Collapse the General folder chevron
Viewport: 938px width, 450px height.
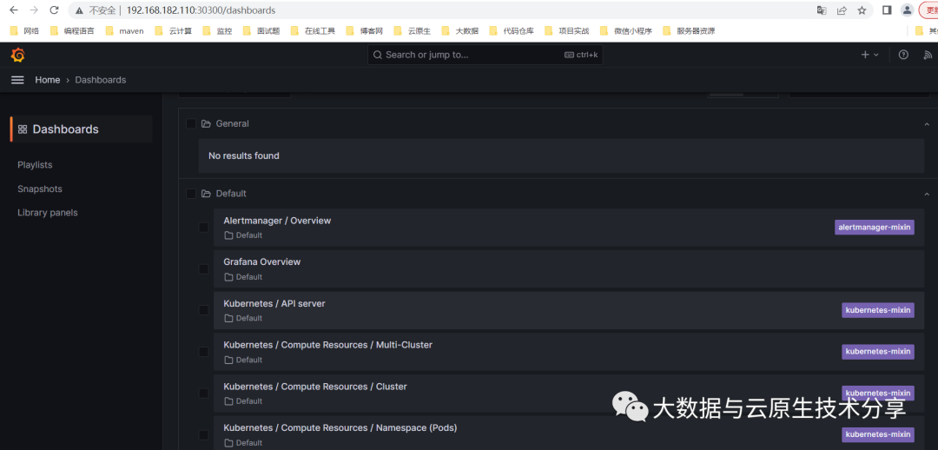click(x=927, y=124)
